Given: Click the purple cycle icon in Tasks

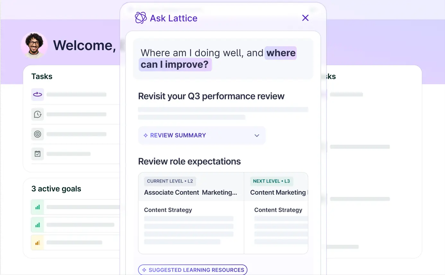Looking at the screenshot, I should pos(38,94).
